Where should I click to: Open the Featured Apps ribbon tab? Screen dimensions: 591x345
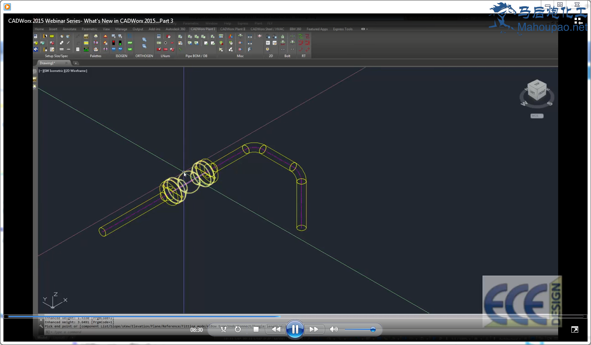317,29
